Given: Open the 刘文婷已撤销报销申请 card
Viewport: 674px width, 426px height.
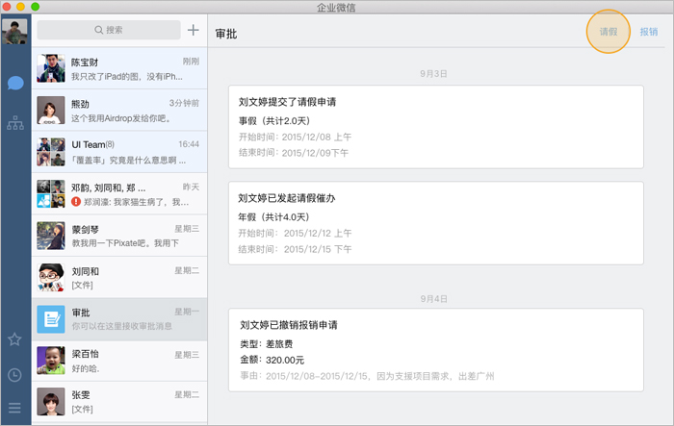Looking at the screenshot, I should [x=435, y=350].
